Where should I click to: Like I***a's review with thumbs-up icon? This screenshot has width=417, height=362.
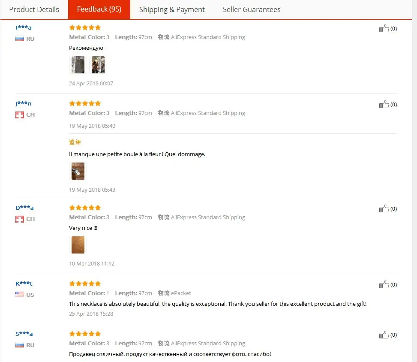pos(384,28)
